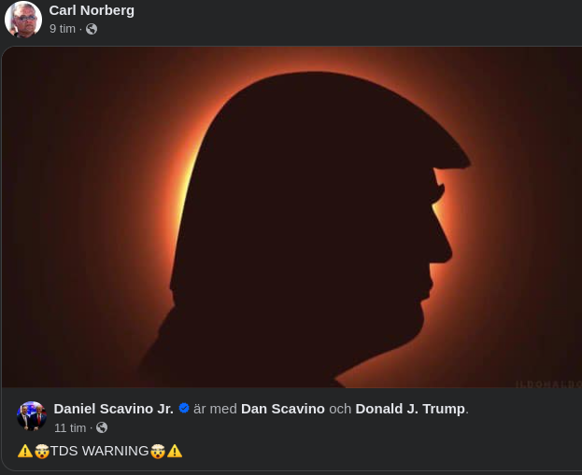
Task: Click the exploding head emoji before "TDS"
Action: click(x=41, y=451)
